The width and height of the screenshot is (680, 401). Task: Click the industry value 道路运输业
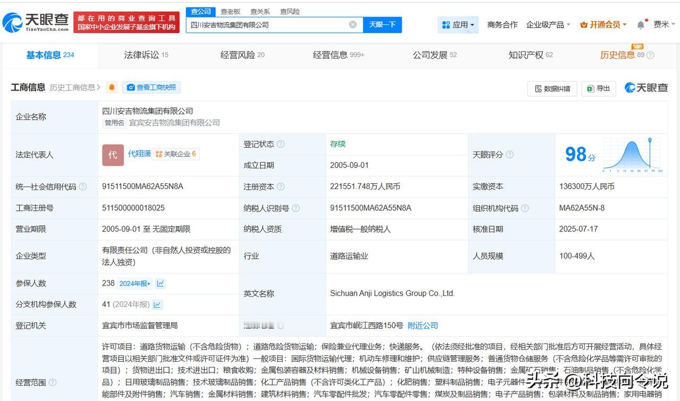pos(349,256)
